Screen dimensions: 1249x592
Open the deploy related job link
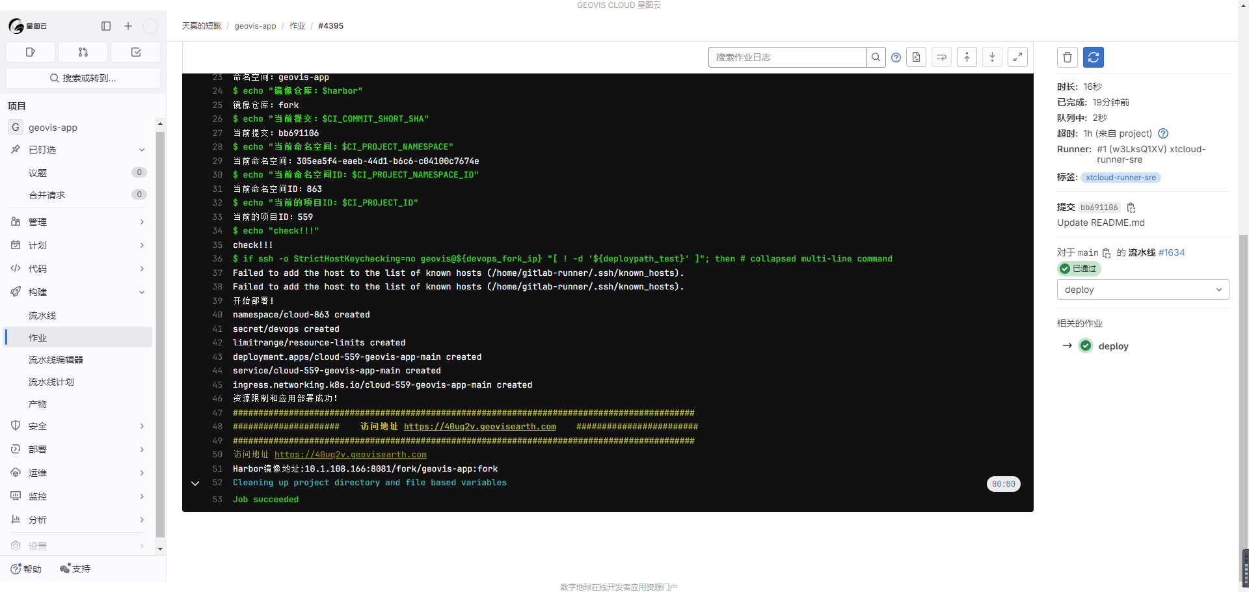[1114, 346]
